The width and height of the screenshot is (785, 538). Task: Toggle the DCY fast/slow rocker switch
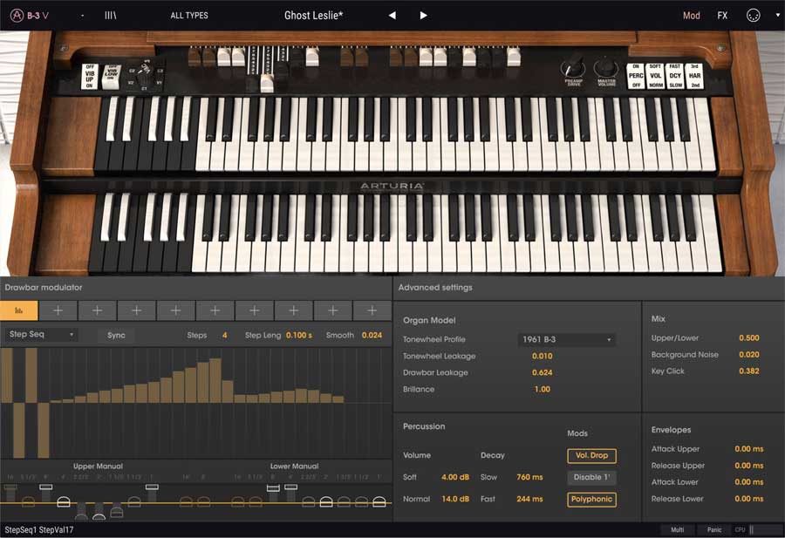(675, 76)
